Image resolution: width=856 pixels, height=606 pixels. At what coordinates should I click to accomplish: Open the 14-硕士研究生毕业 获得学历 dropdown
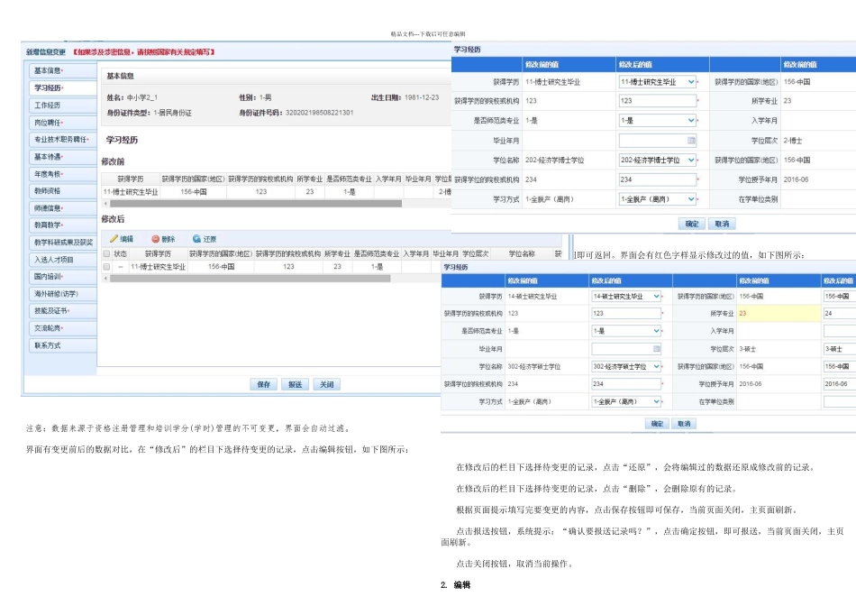(657, 296)
